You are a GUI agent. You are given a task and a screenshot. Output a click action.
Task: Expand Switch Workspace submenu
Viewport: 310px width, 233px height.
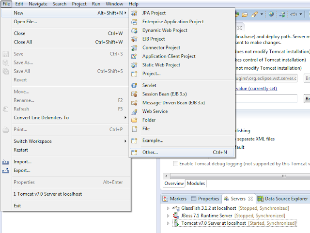[x=125, y=141]
